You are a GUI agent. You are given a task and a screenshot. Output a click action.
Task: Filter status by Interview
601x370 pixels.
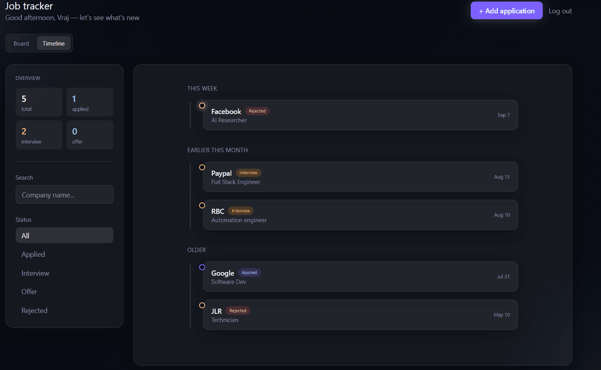65,273
